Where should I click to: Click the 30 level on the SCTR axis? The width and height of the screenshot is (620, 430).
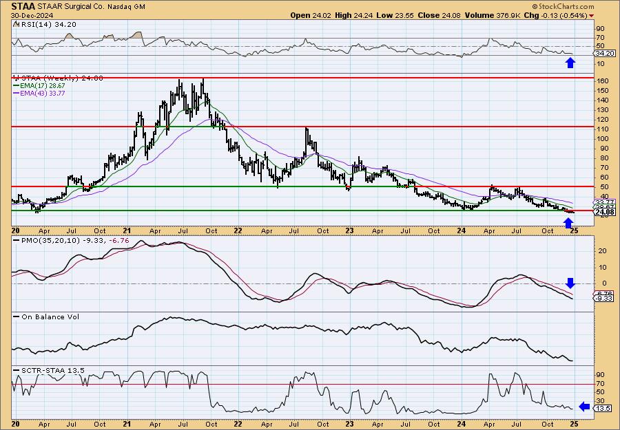(600, 401)
